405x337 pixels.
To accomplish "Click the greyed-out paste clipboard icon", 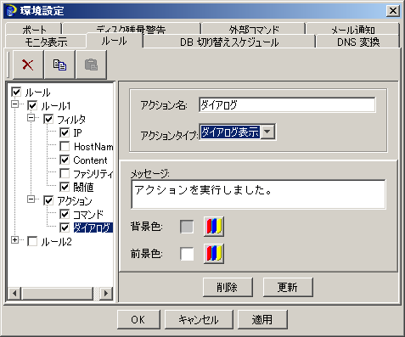I will point(91,65).
